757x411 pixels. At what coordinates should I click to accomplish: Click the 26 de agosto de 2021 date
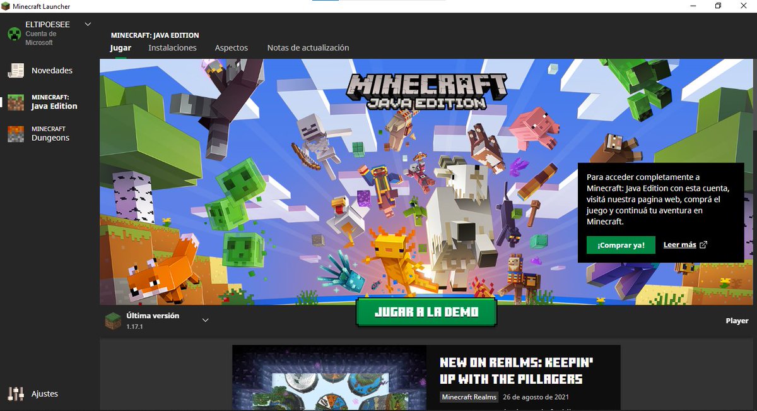pos(536,397)
